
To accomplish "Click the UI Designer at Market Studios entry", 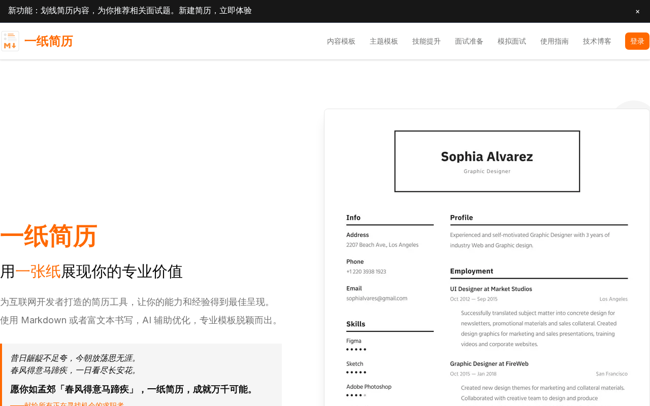I will [x=491, y=289].
